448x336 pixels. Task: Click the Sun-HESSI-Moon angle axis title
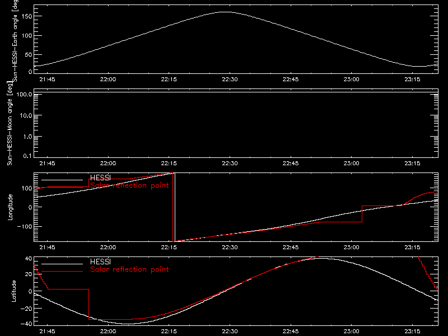tap(10, 124)
